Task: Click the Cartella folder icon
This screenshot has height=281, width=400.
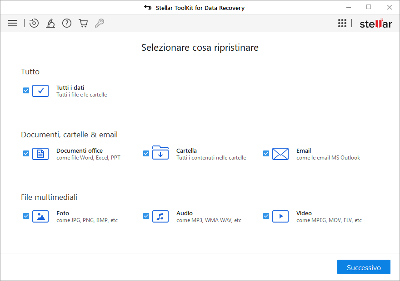Action: click(x=160, y=153)
